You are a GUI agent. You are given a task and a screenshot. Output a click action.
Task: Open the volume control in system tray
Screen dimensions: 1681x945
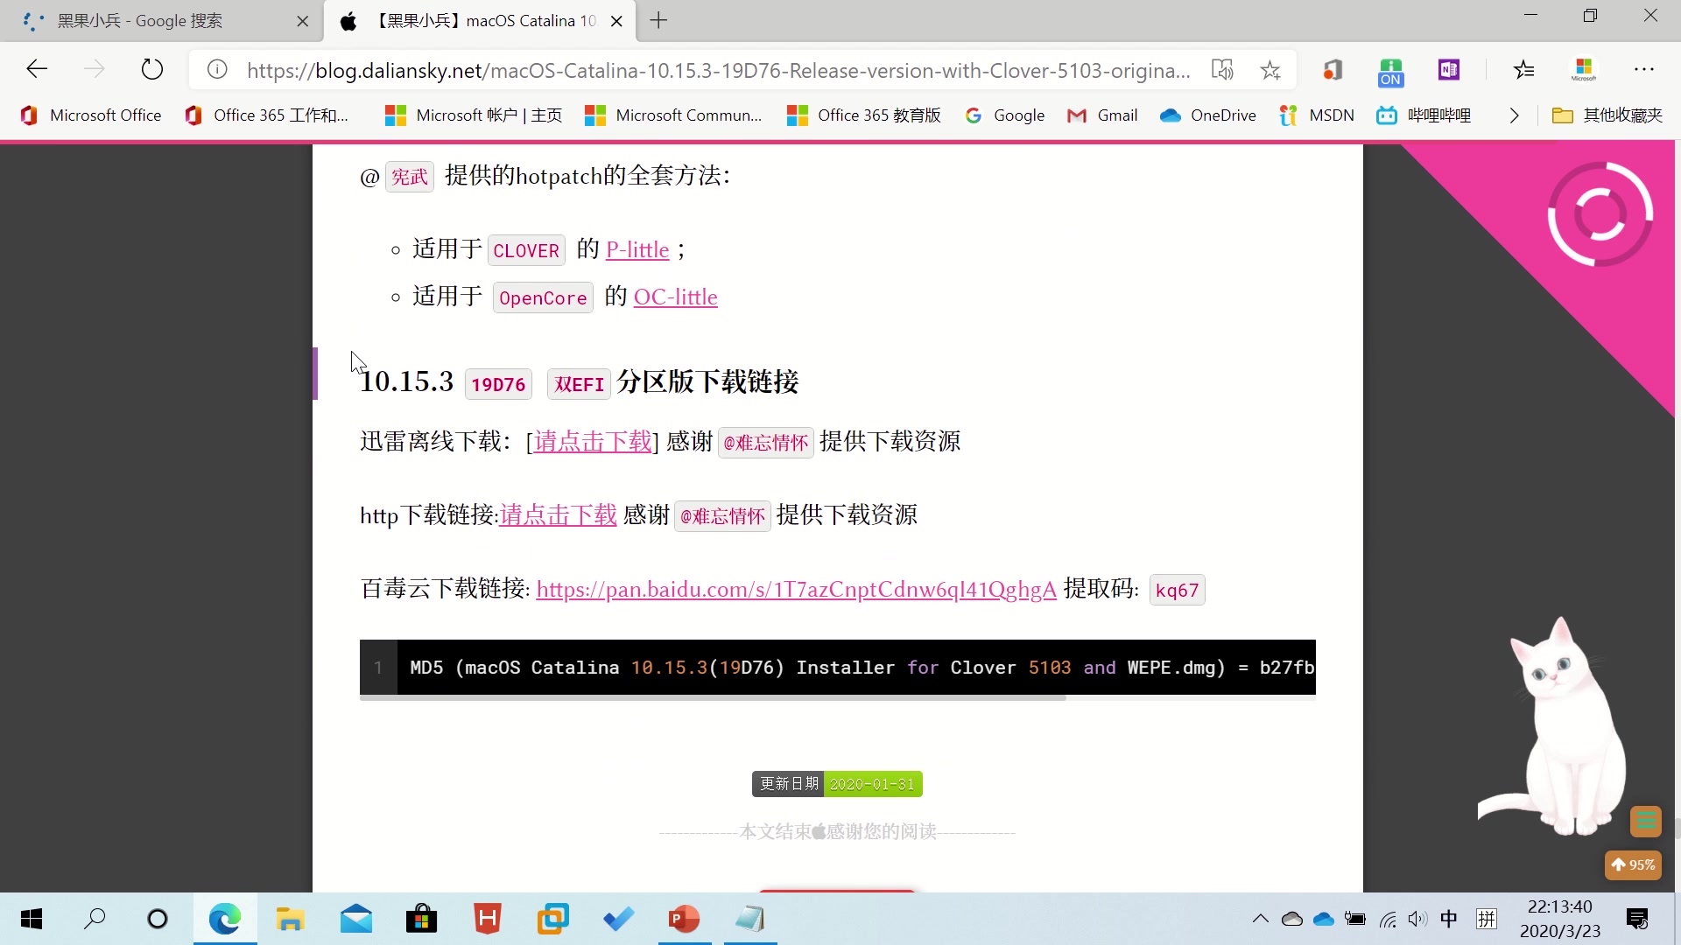tap(1417, 919)
